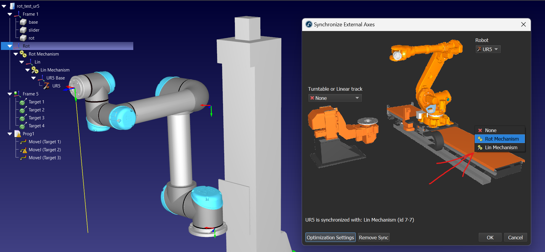Choose Lin Mechanism from the dropdown list
The height and width of the screenshot is (252, 545).
coord(501,147)
